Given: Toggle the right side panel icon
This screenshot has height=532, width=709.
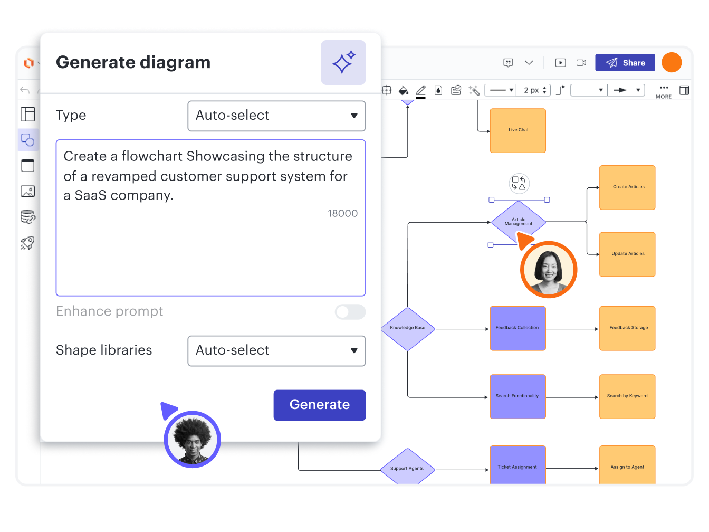Looking at the screenshot, I should coord(684,90).
